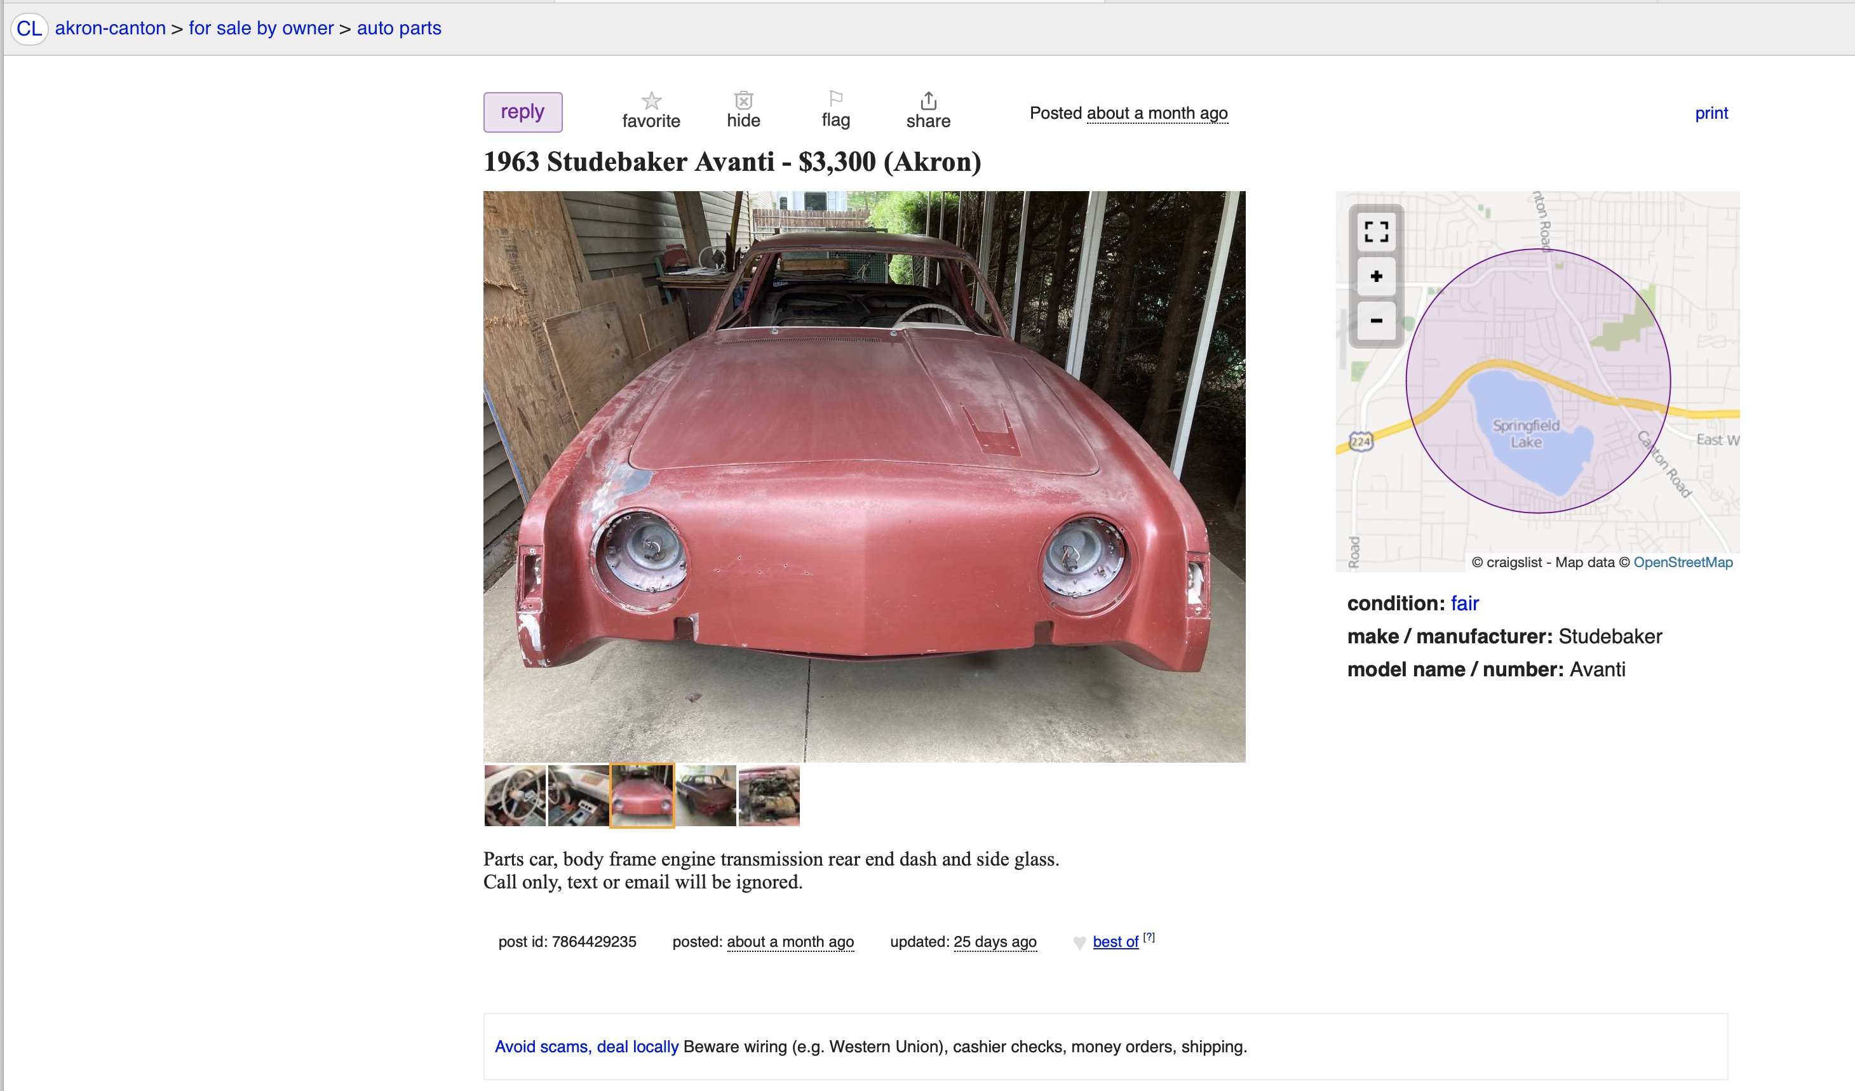1855x1091 pixels.
Task: Open the best of help [?] link
Action: coord(1149,937)
